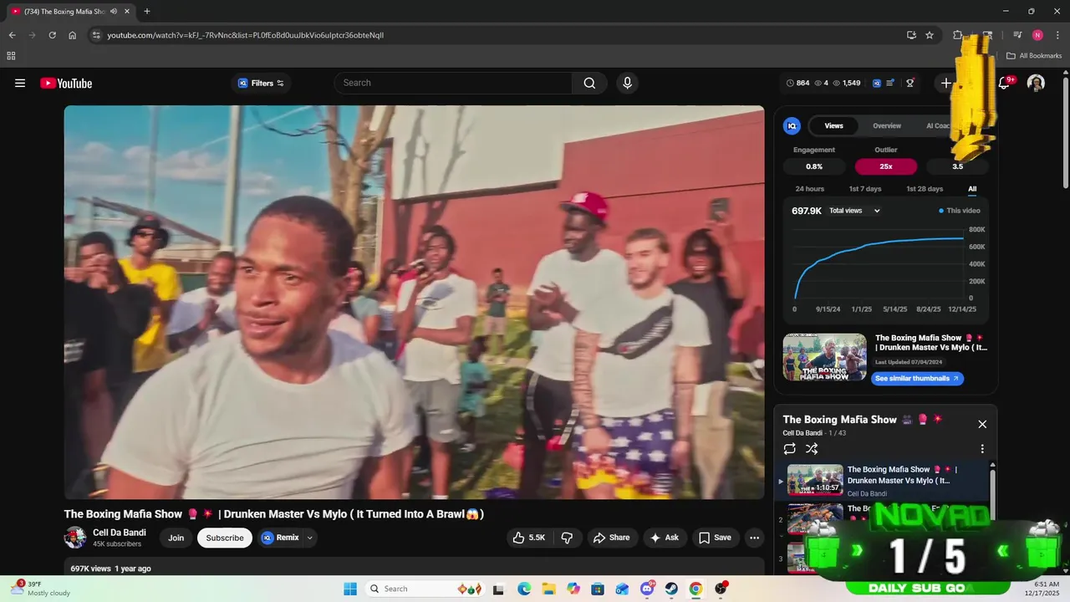Open Cell Da Bandi channel name link
The width and height of the screenshot is (1070, 602).
[x=120, y=533]
